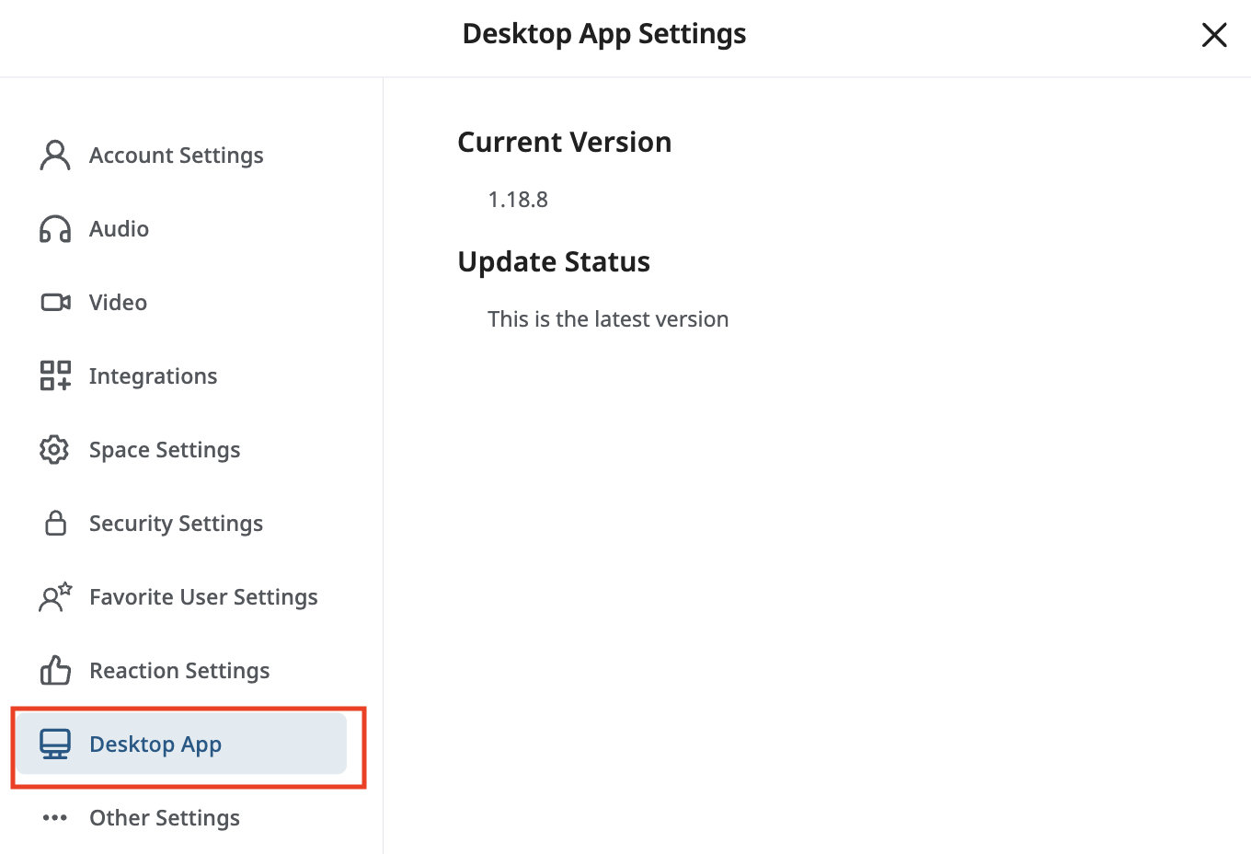
Task: Select the Desktop App monitor icon
Action: click(x=56, y=744)
